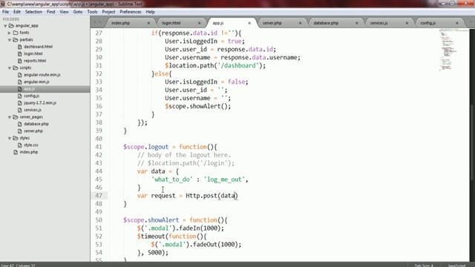Click the styles folder icon
The width and height of the screenshot is (475, 267).
click(16, 138)
